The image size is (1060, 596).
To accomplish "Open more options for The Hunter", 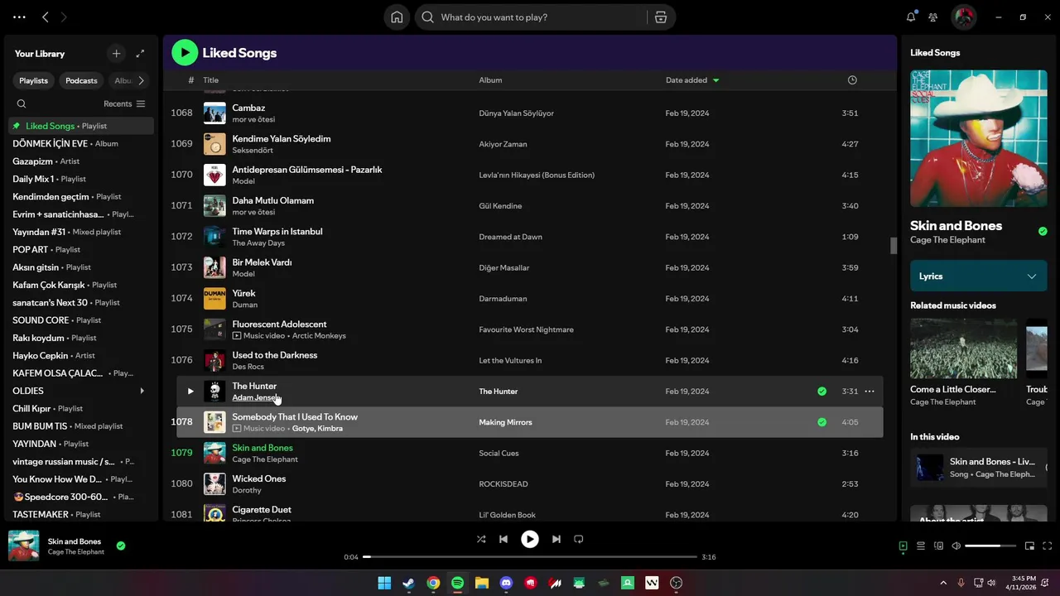I will coord(870,392).
